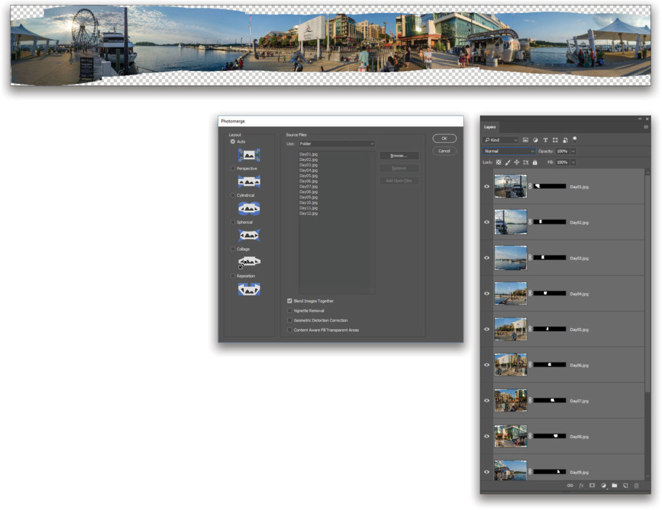Check the Vignette Removal checkbox
662x510 pixels.
pos(290,311)
